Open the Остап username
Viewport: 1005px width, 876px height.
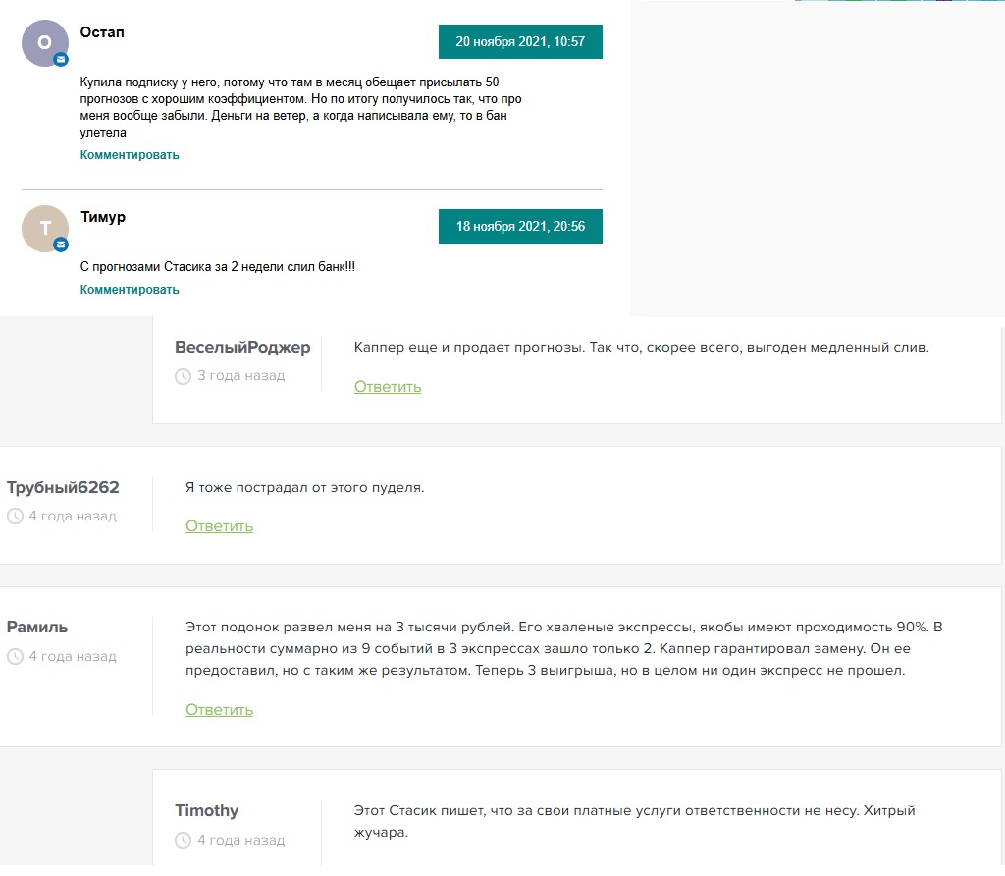102,32
